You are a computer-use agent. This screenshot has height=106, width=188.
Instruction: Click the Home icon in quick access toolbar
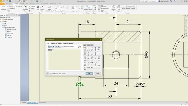[x=19, y=1]
